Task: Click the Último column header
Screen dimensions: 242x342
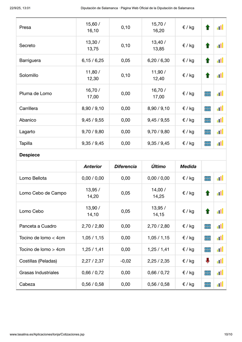Action: [x=158, y=166]
